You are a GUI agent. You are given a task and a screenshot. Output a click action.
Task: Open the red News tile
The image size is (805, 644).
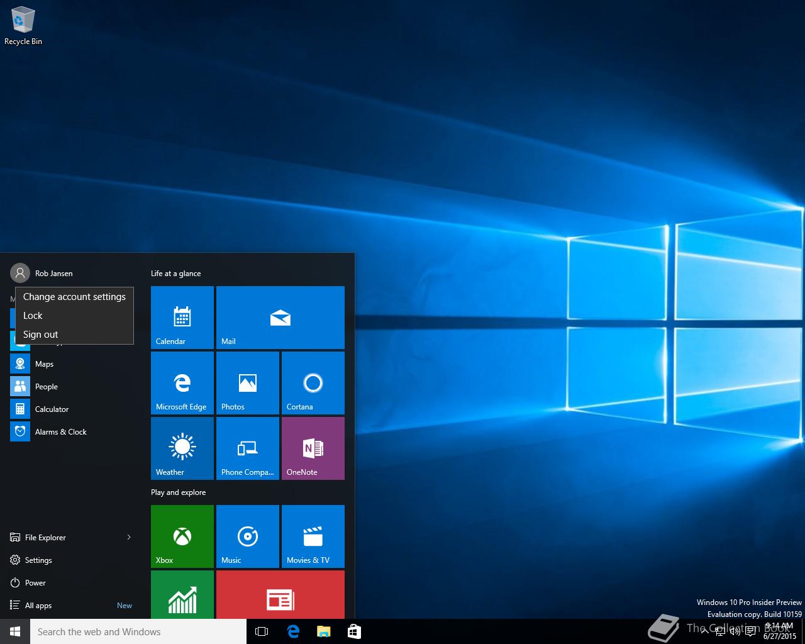click(280, 594)
